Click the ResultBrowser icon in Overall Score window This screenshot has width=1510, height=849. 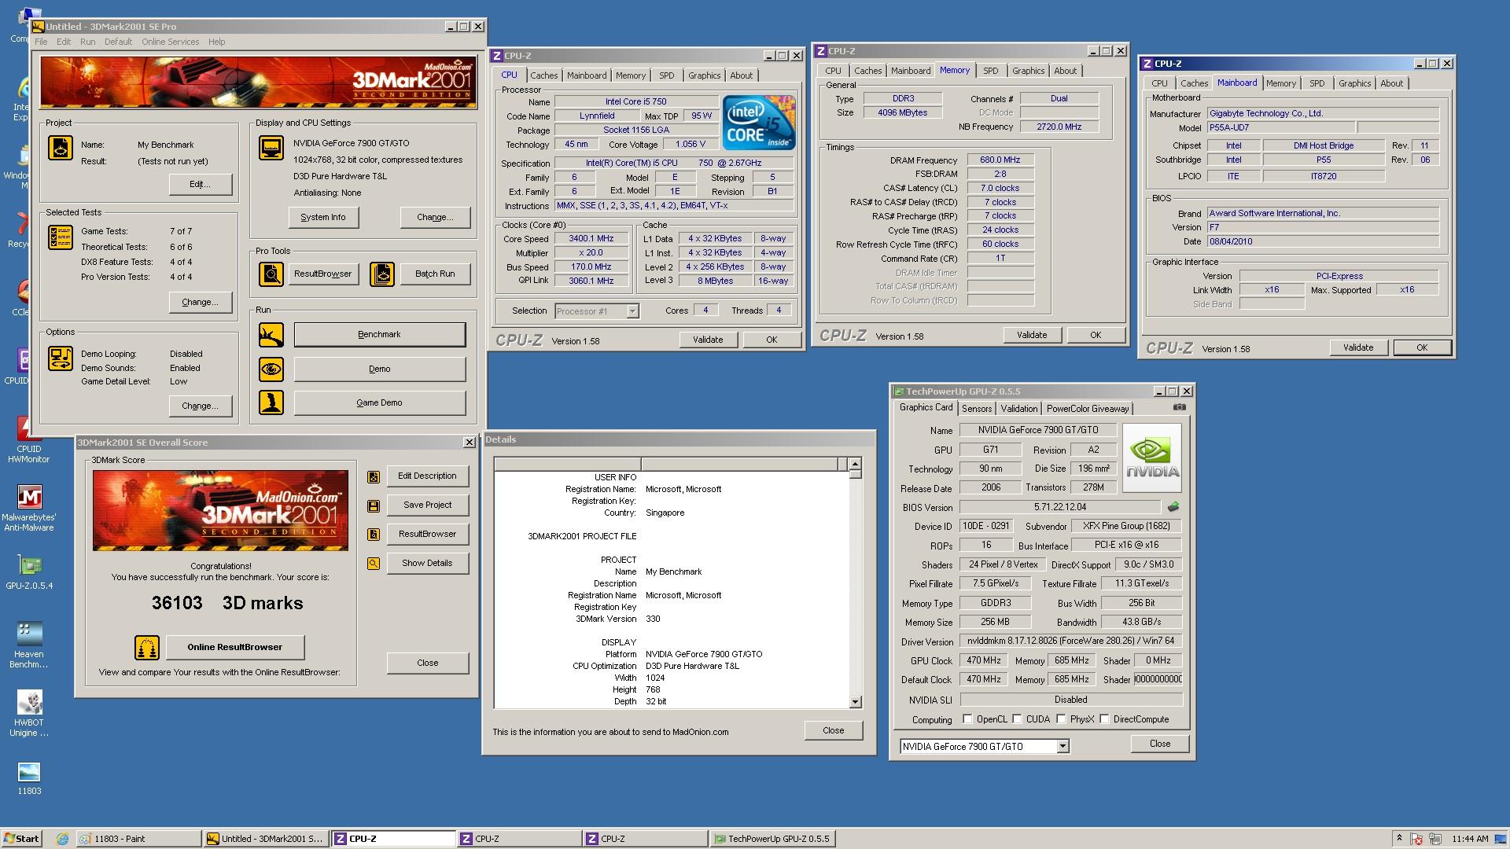point(374,535)
